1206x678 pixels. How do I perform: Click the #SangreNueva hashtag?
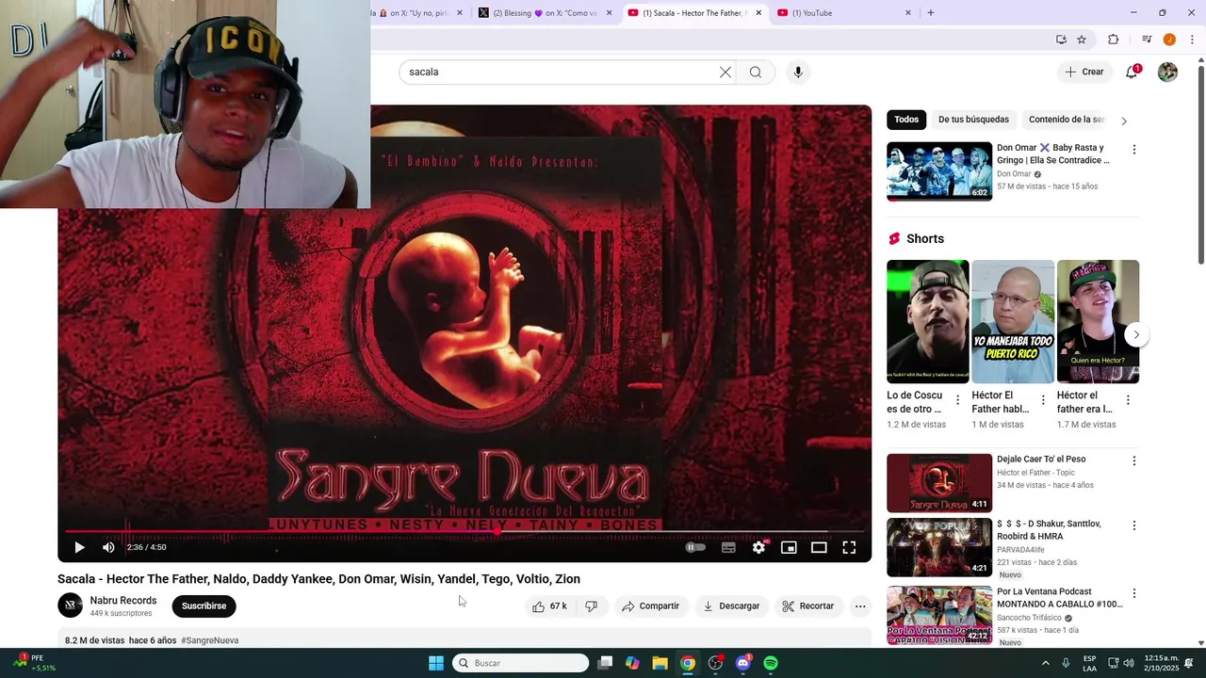tap(209, 640)
